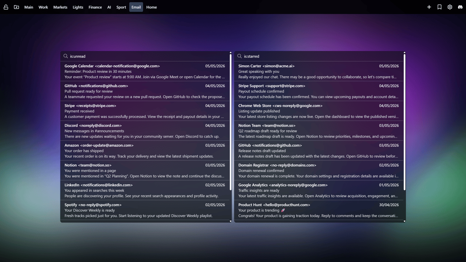Viewport: 466px width, 262px height.
Task: Open Amazon order has shipped email
Action: 145,151
